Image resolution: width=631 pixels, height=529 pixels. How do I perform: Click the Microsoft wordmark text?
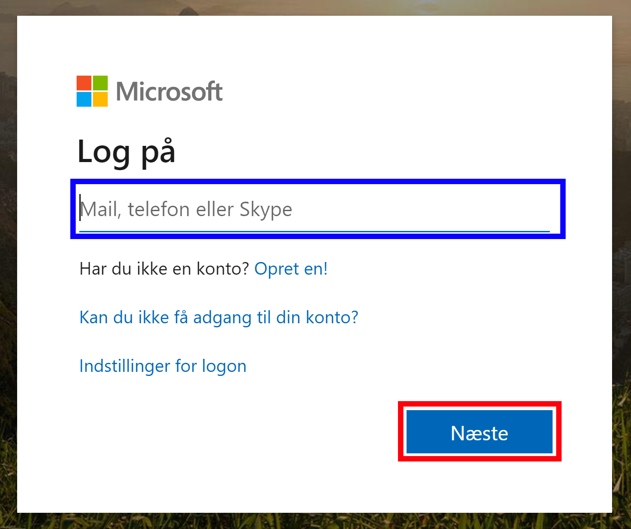pyautogui.click(x=169, y=91)
